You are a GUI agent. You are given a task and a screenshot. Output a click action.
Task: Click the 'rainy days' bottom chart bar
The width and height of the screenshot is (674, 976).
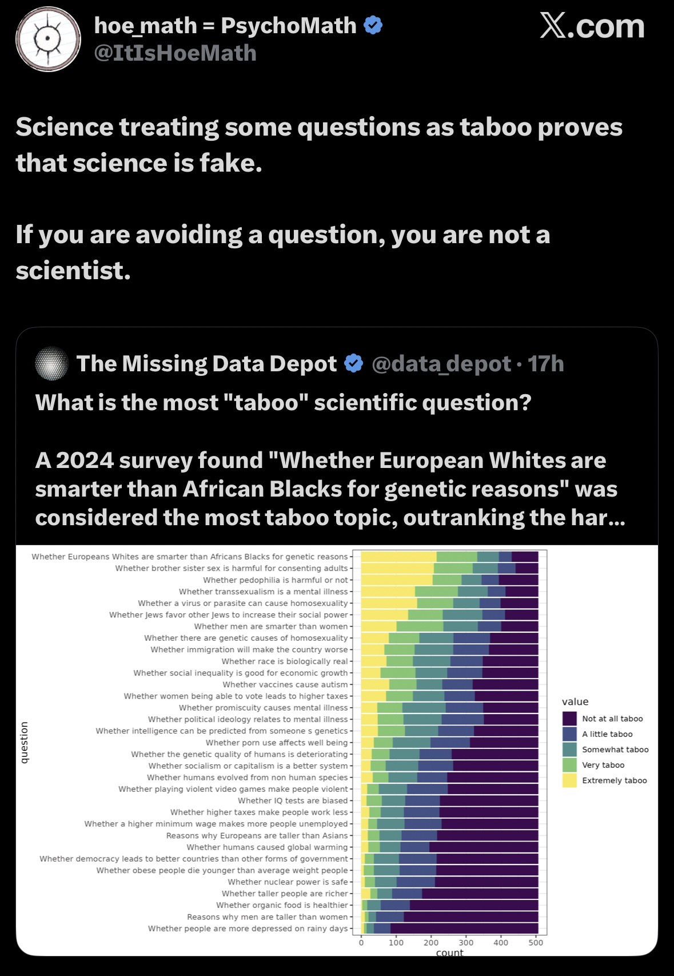449,929
